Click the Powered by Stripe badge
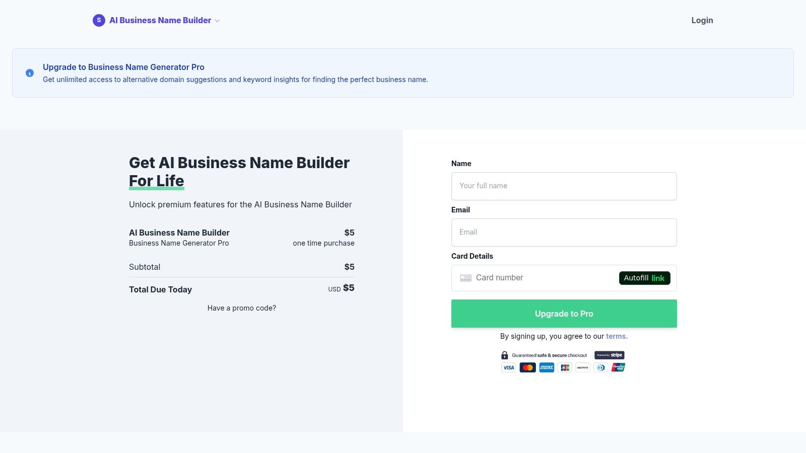Image resolution: width=806 pixels, height=453 pixels. tap(610, 355)
